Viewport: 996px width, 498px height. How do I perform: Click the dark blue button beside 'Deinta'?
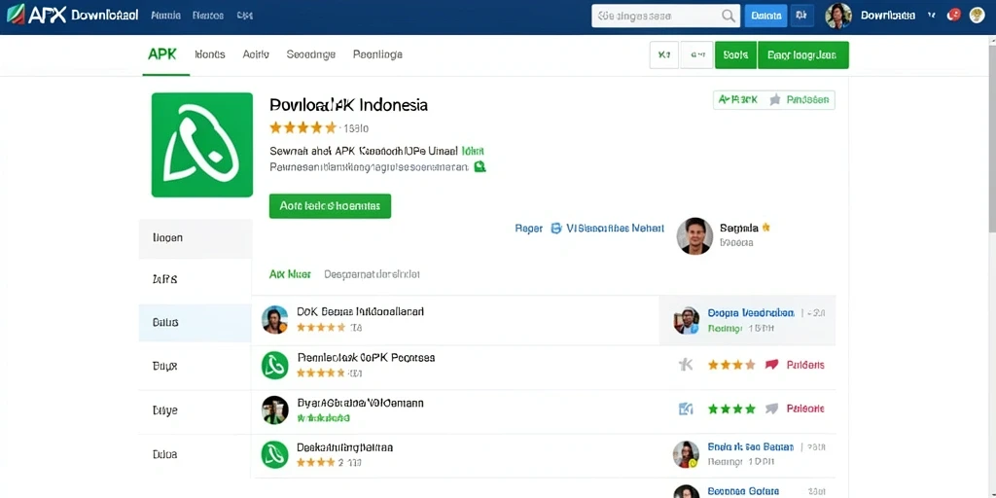point(802,16)
